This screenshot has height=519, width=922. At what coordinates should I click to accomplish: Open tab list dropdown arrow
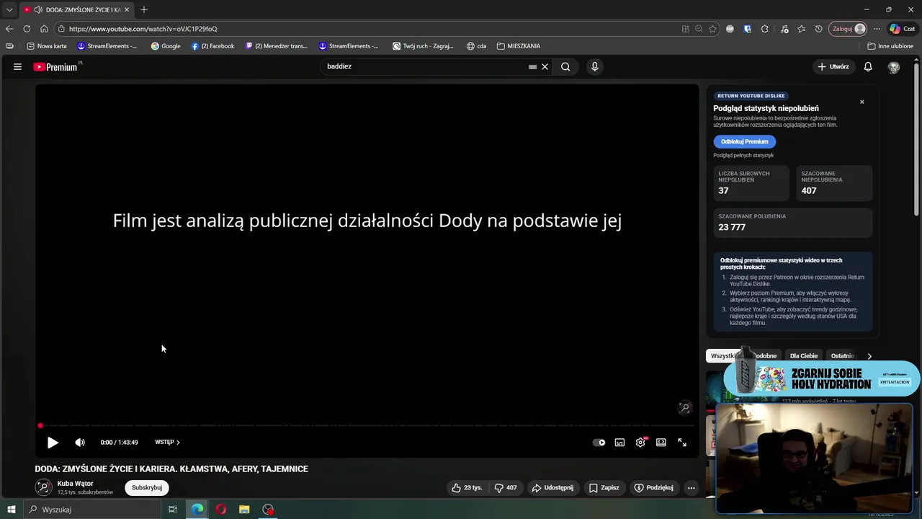pyautogui.click(x=9, y=9)
